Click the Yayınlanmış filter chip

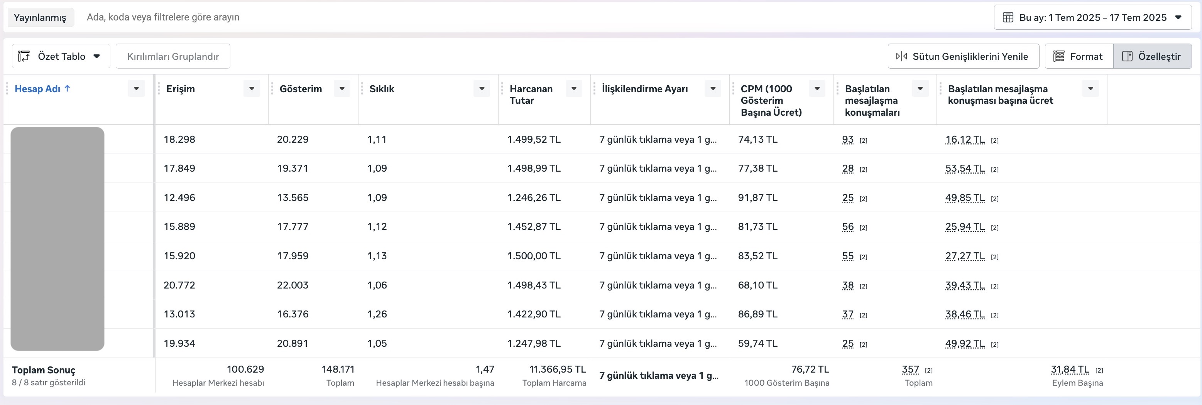[40, 18]
